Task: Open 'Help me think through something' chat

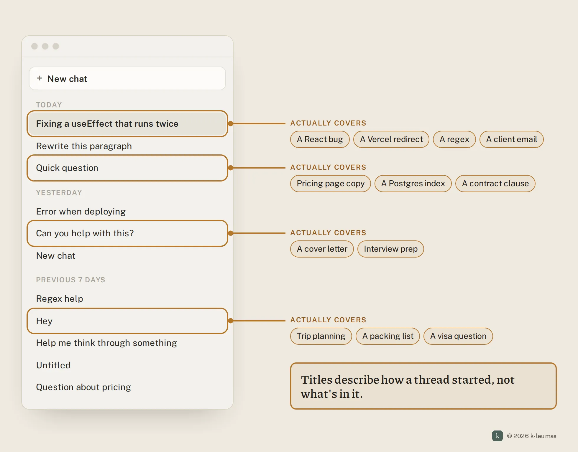Action: 127,343
